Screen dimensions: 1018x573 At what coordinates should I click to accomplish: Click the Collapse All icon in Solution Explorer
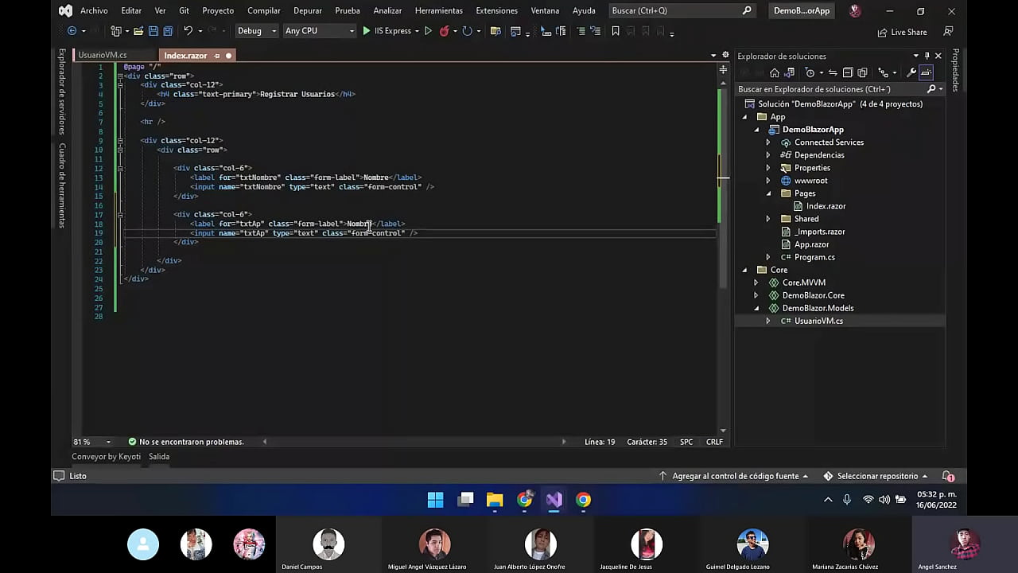[848, 72]
